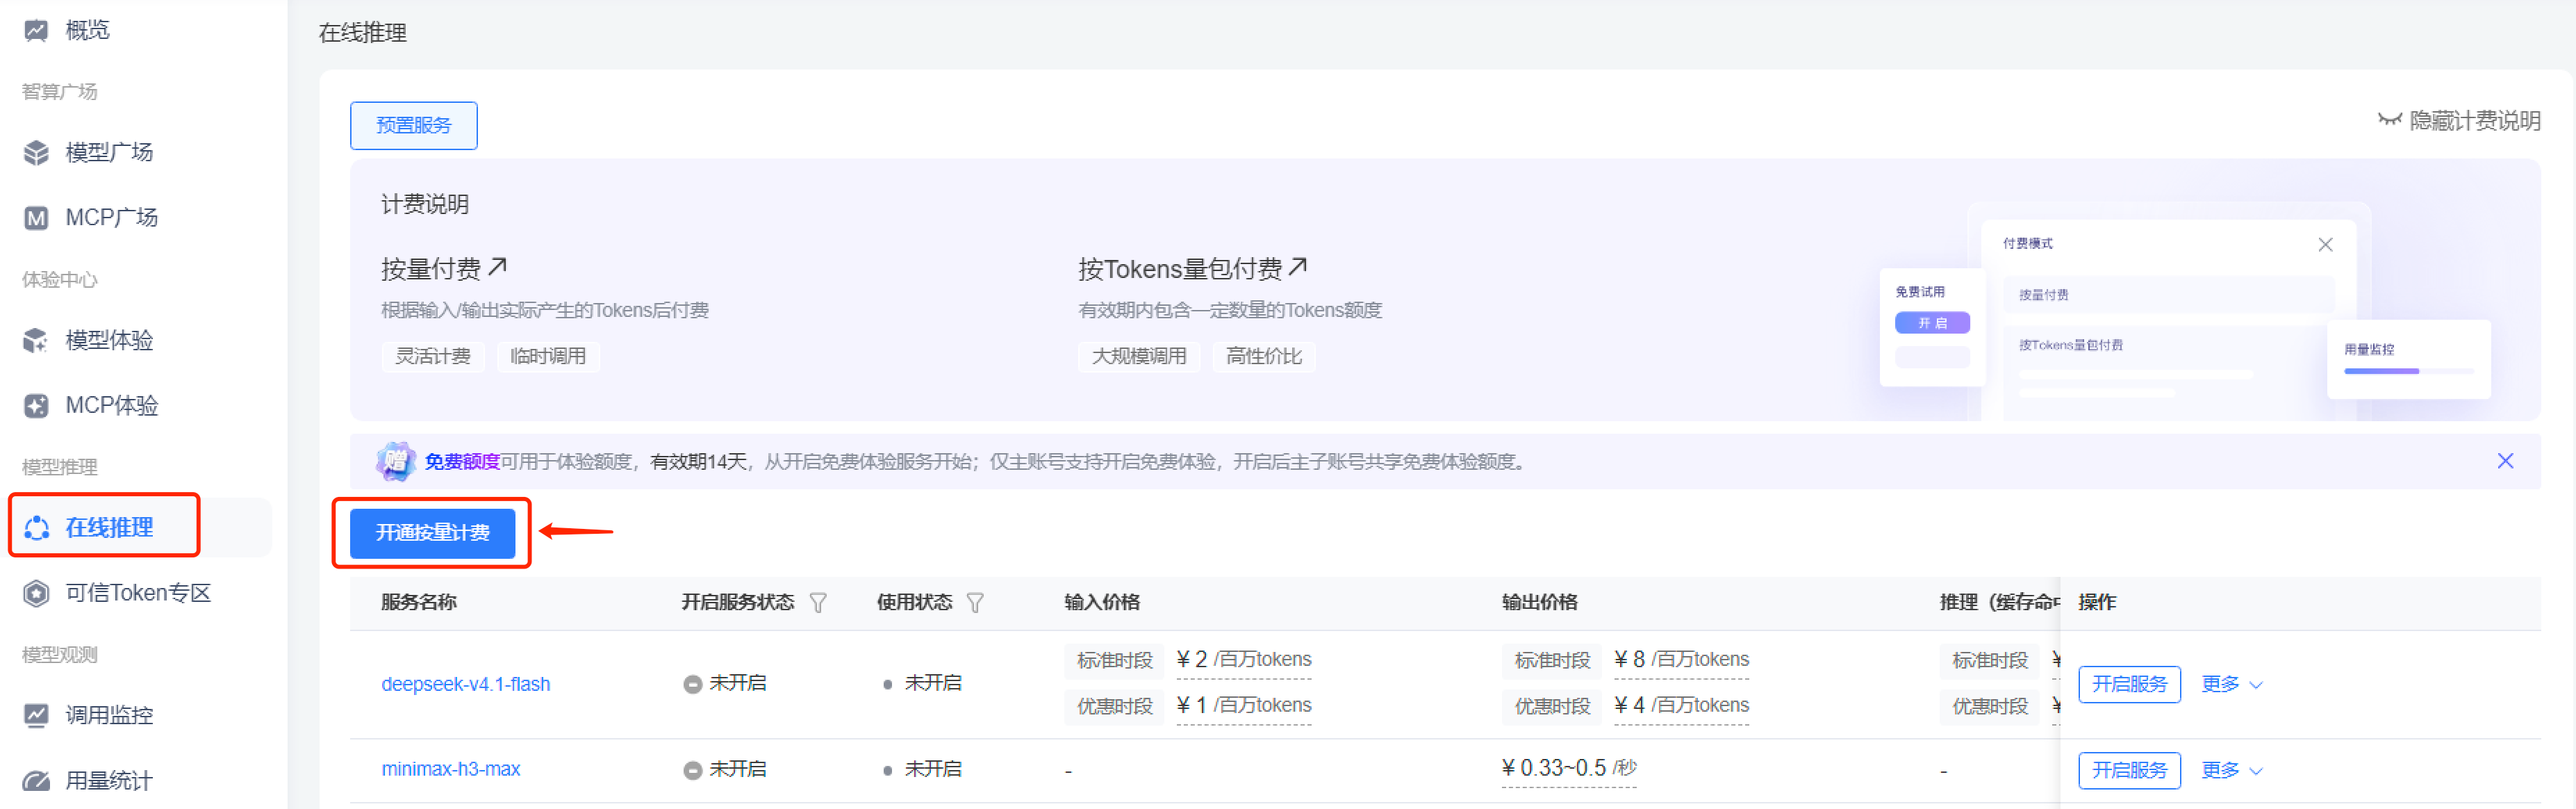Click the MCP体验 sidebar icon
Image resolution: width=2576 pixels, height=809 pixels.
[x=36, y=406]
